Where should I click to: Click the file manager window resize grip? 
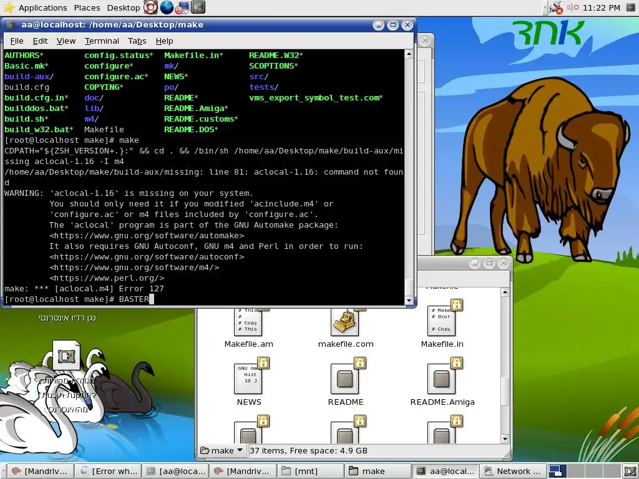pyautogui.click(x=507, y=455)
